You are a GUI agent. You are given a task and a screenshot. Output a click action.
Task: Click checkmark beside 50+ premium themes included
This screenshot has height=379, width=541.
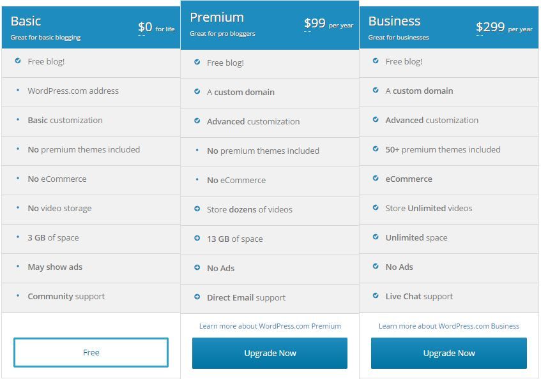(x=376, y=149)
